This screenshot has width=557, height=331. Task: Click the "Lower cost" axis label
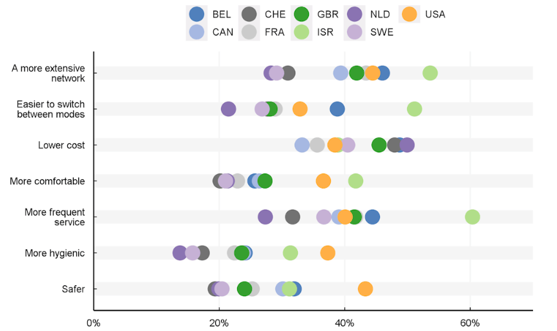(x=61, y=145)
